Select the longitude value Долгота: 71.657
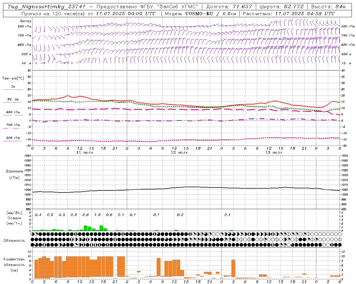Image resolution: width=356 pixels, height=284 pixels. tap(229, 7)
